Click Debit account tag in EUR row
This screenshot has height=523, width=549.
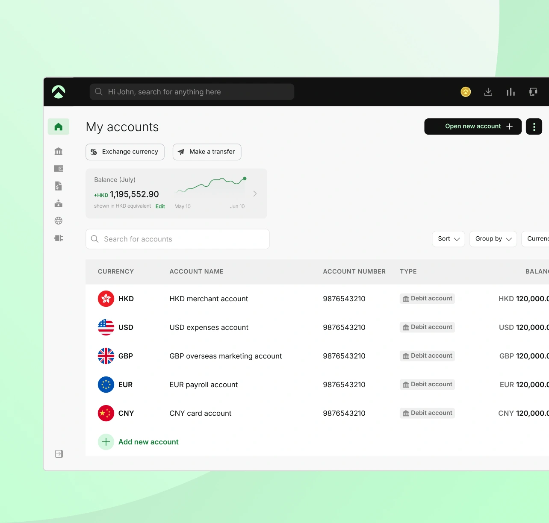(427, 384)
